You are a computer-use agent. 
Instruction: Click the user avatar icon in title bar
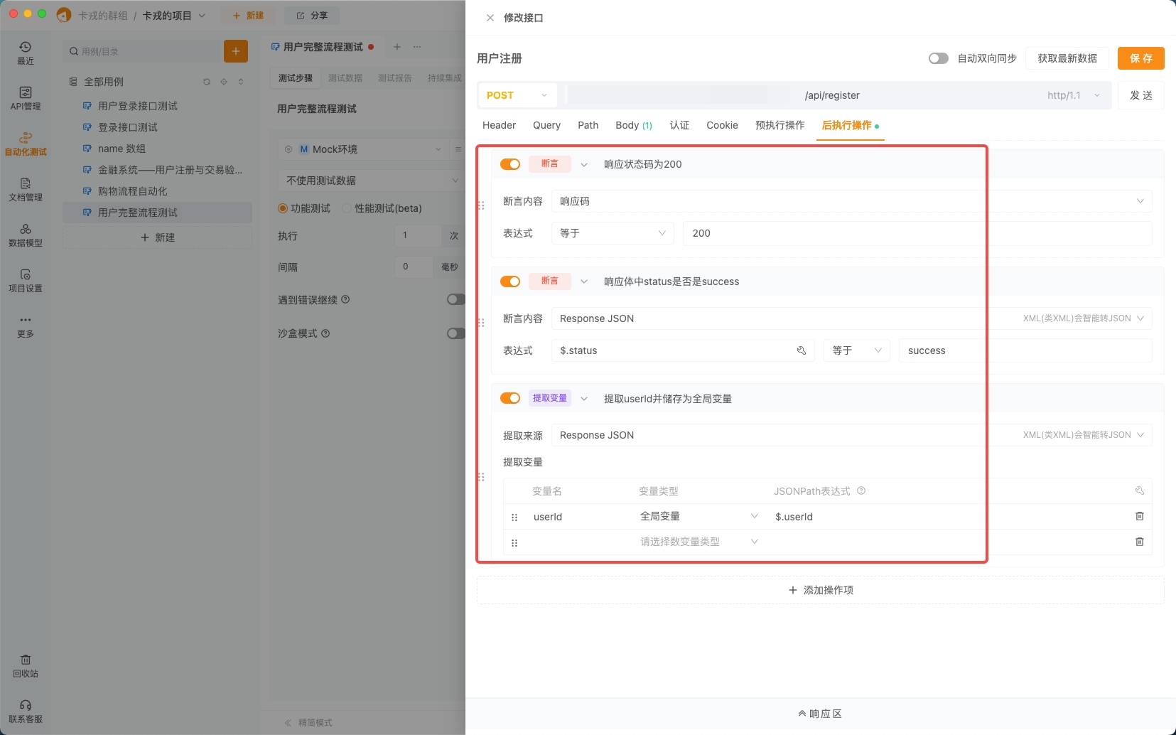click(64, 15)
